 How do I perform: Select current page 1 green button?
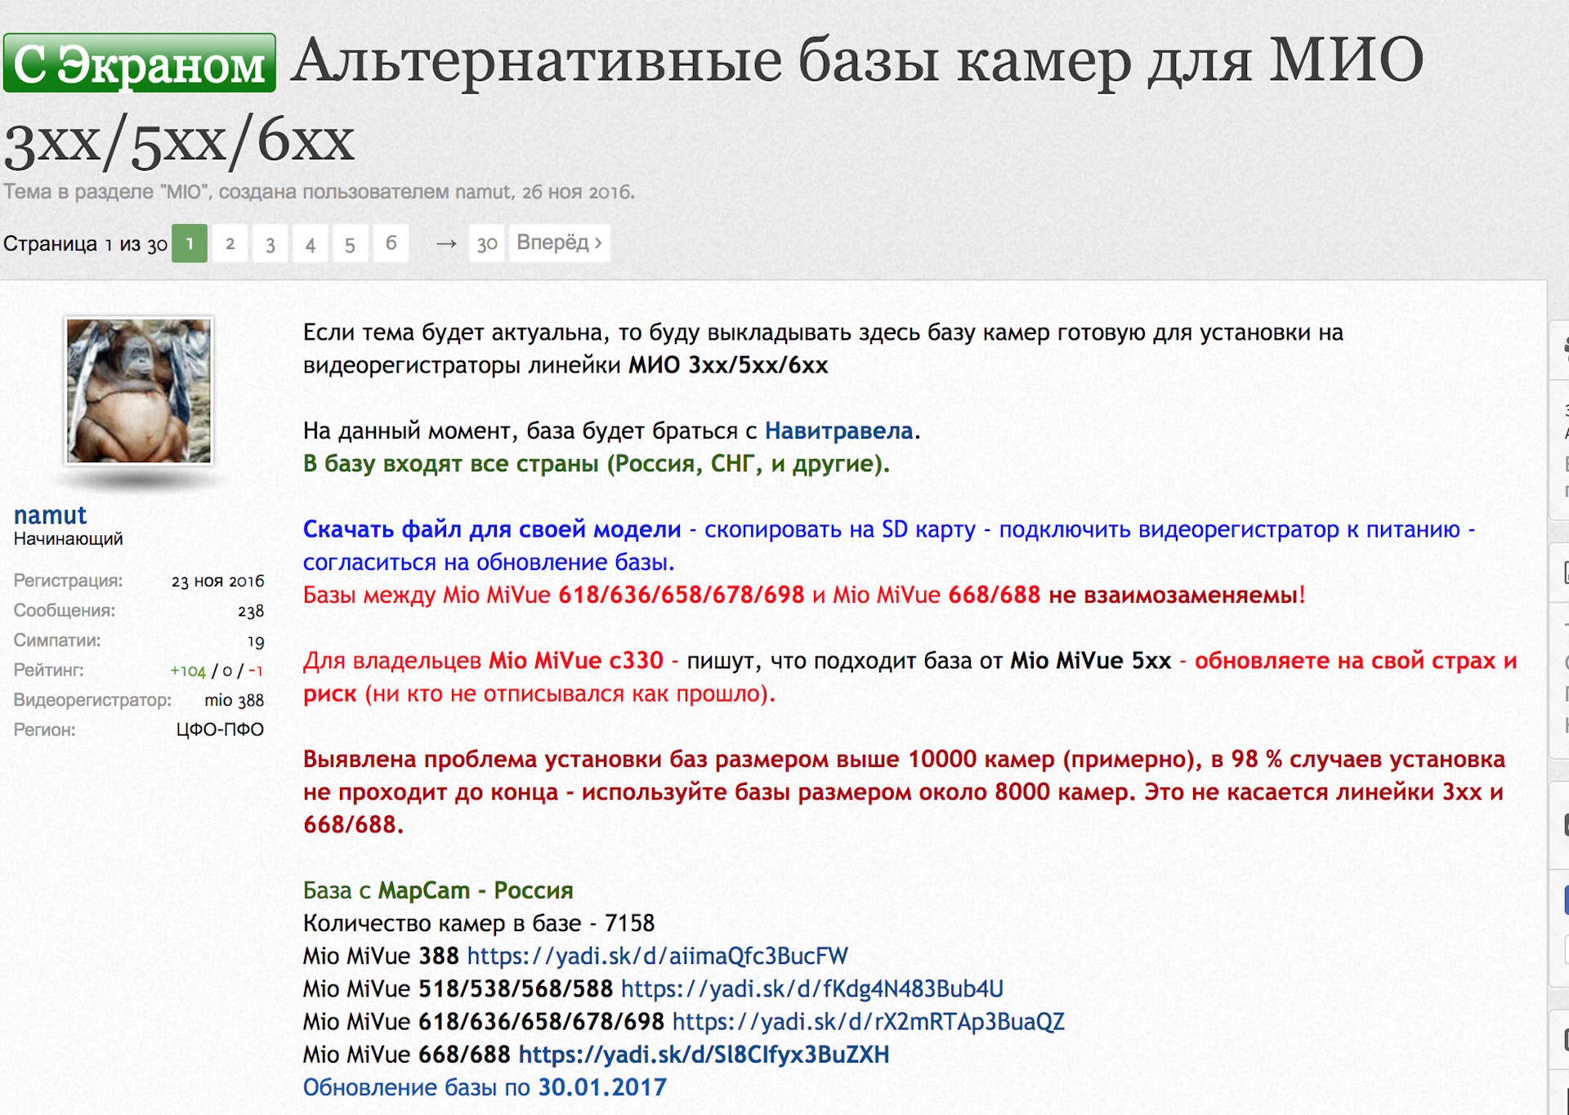190,243
